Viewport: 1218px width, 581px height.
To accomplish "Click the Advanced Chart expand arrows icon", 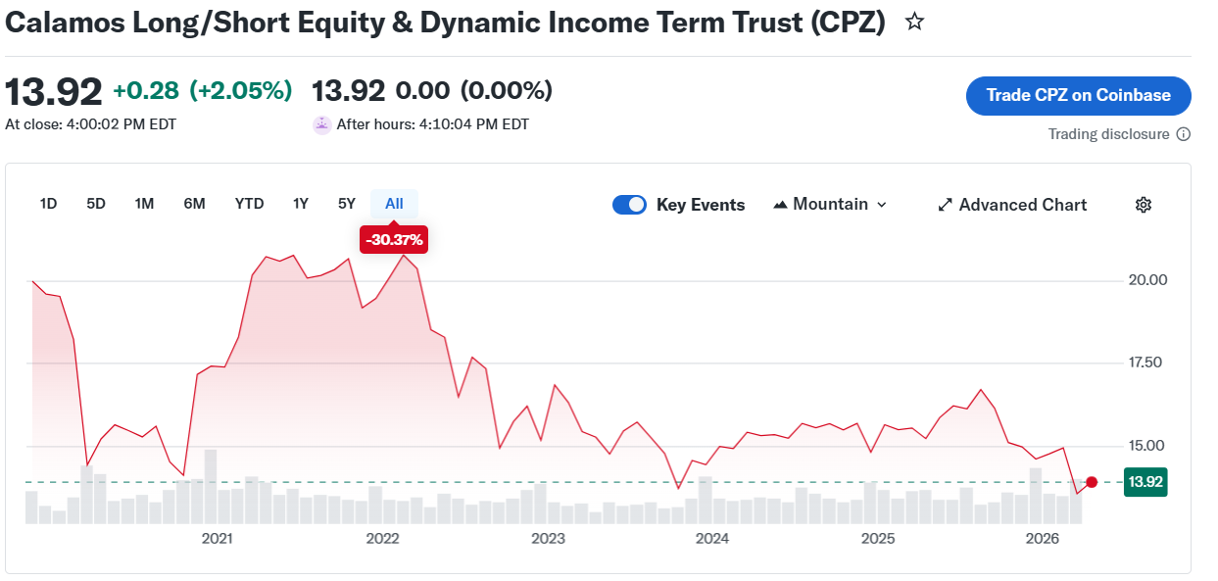I will tap(945, 205).
